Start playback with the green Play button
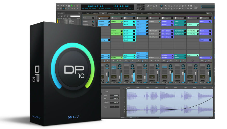 pyautogui.click(x=72, y=6)
